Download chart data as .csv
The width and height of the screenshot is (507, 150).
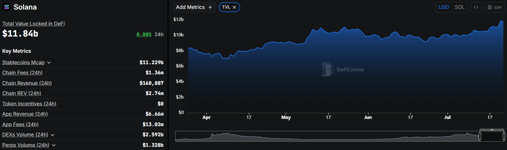click(x=494, y=7)
